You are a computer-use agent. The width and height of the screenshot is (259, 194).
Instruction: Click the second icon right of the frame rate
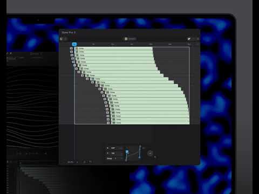(90, 162)
